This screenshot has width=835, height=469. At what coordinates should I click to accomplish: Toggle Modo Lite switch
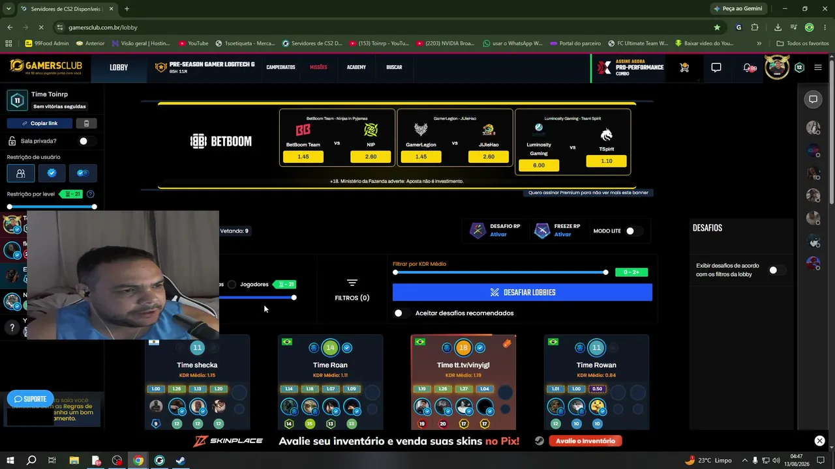(x=634, y=231)
